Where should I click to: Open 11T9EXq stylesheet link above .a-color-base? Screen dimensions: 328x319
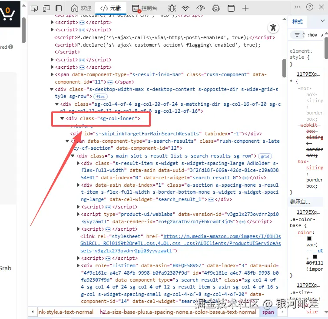[x=308, y=212]
